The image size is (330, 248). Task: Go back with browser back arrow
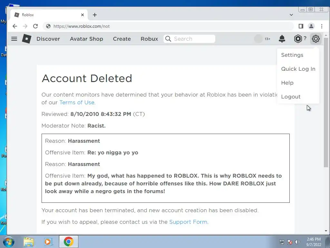pos(15,26)
